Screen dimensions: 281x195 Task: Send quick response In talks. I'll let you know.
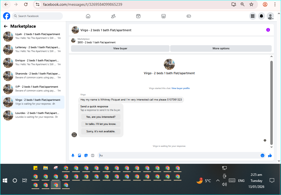coord(101,124)
